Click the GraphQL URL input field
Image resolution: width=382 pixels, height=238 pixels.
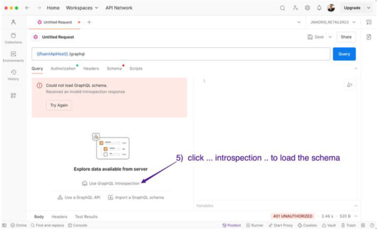click(x=197, y=54)
